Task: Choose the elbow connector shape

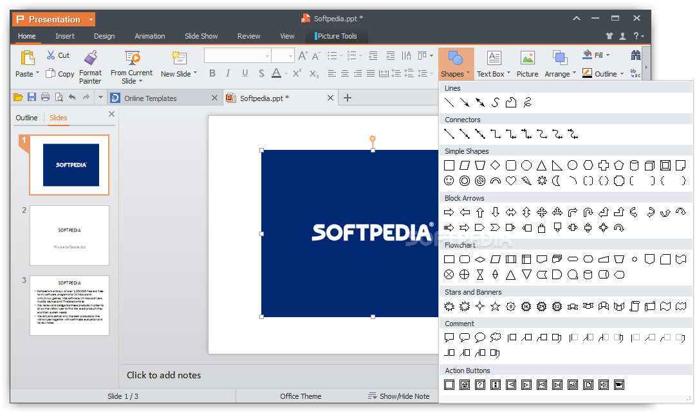Action: [x=495, y=134]
